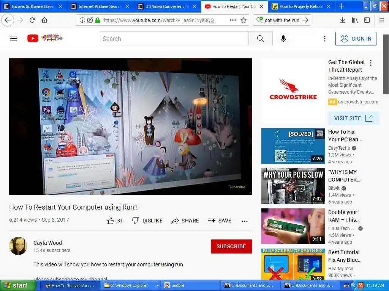Open go.crowdstrike.com ad link

(x=358, y=102)
